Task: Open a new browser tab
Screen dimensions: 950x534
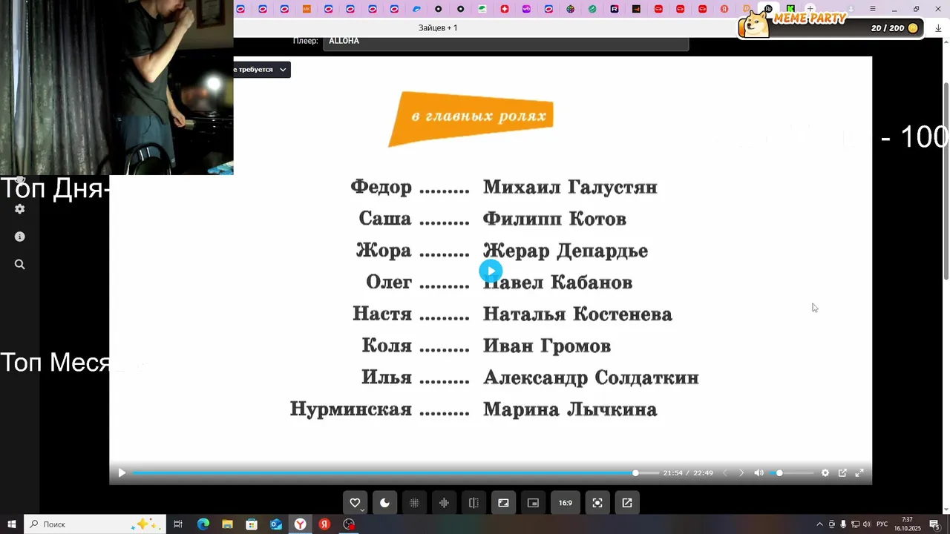Action: coord(810,9)
